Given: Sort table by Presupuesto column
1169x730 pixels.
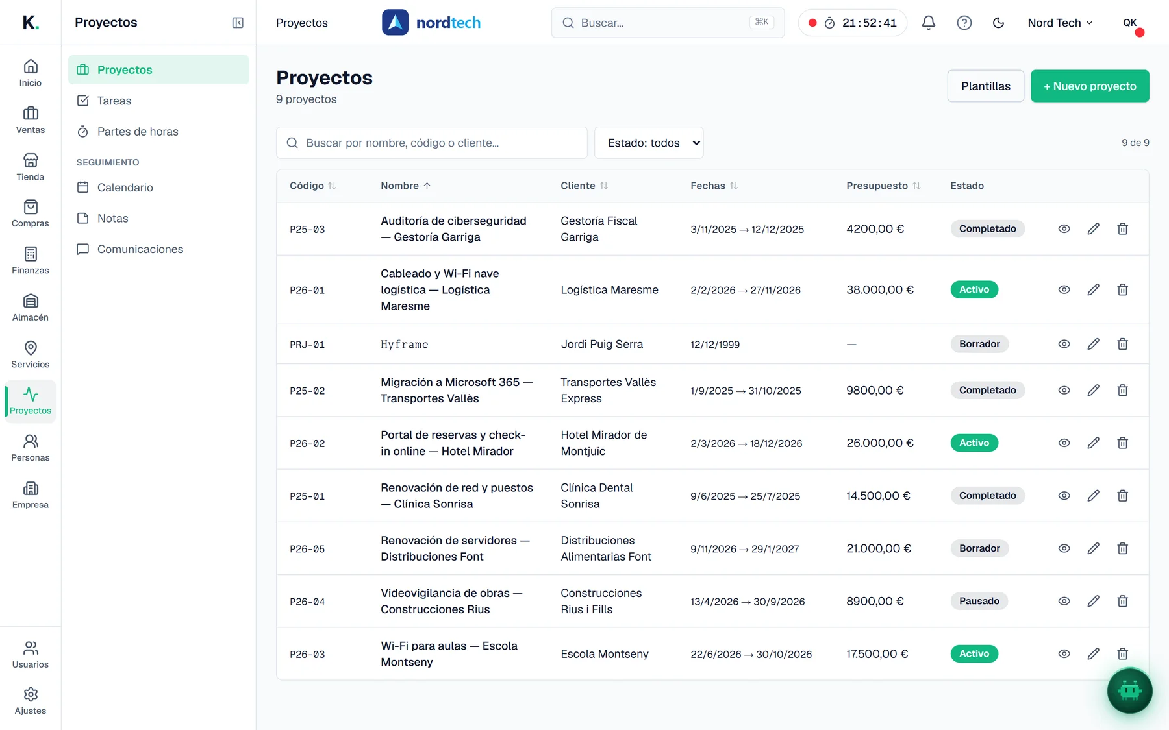Looking at the screenshot, I should [x=883, y=186].
